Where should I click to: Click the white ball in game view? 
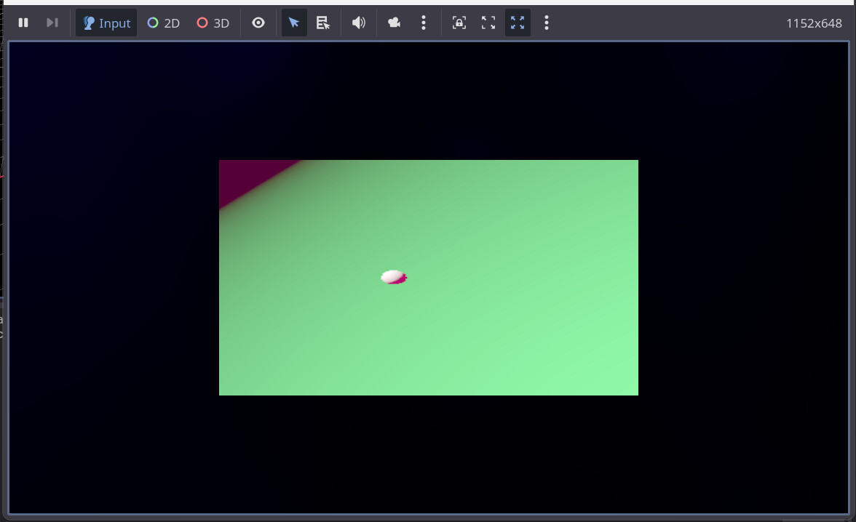392,276
